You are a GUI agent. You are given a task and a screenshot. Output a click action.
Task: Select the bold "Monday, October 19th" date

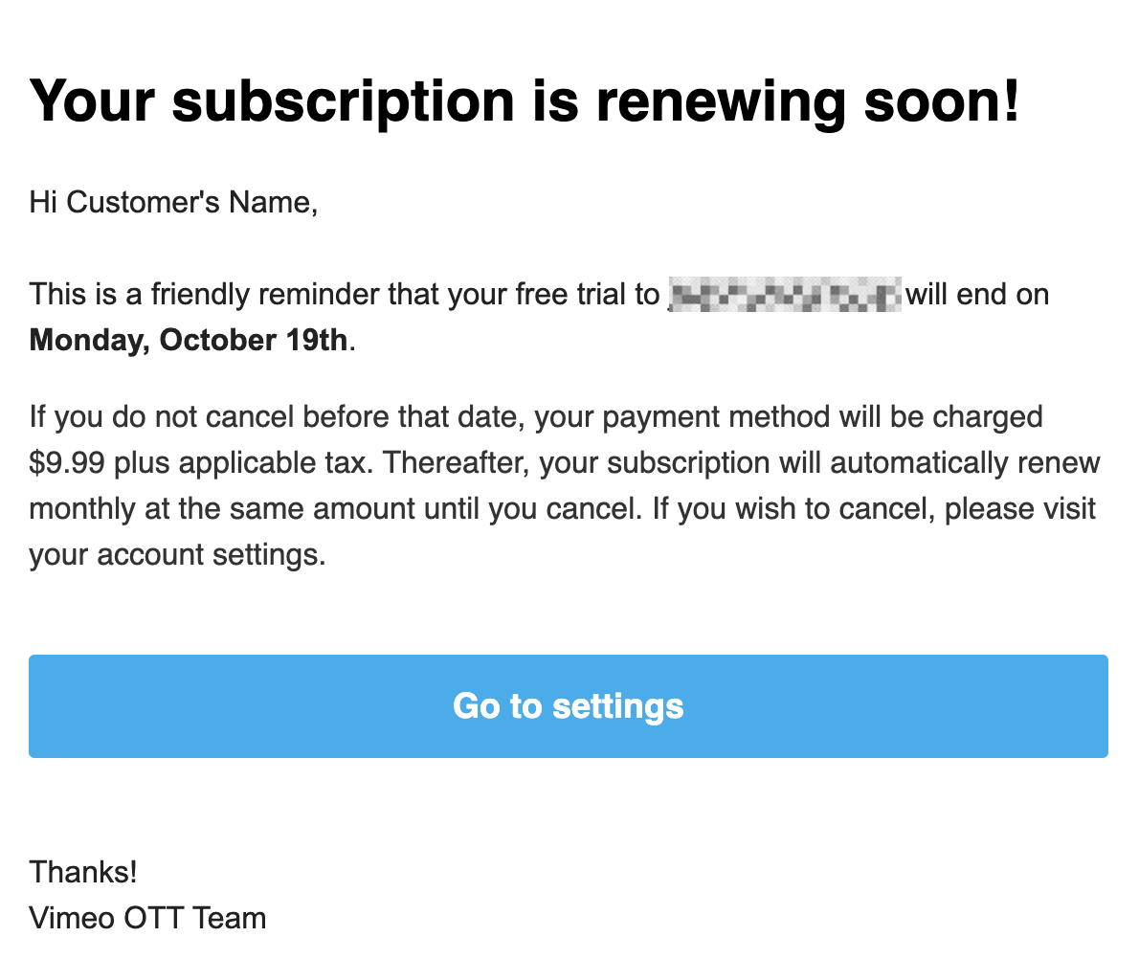[189, 340]
